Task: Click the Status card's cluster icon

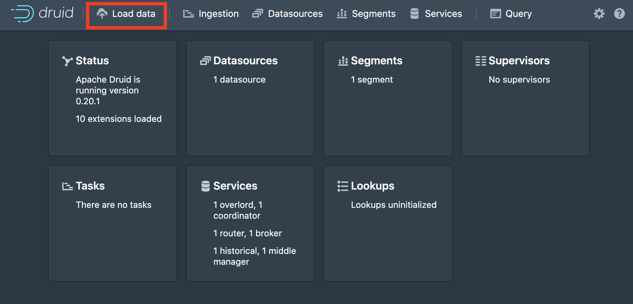Action: tap(67, 61)
